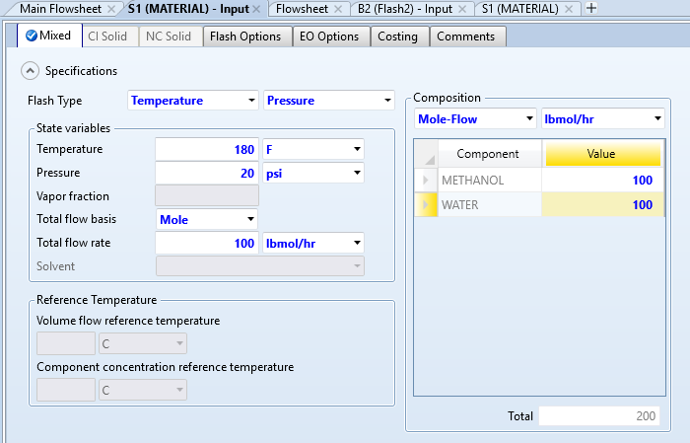Screen dimensions: 690x443
Task: Open the EO Options sub-tab
Action: coord(329,37)
